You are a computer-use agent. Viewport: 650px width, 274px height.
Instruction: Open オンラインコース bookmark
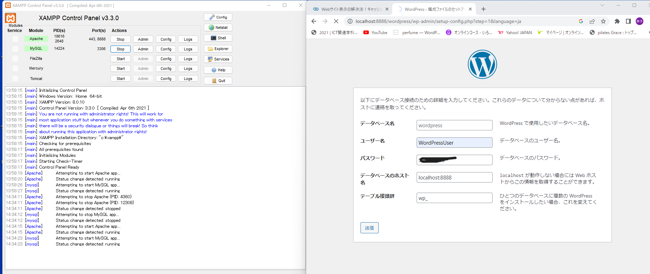click(x=469, y=32)
